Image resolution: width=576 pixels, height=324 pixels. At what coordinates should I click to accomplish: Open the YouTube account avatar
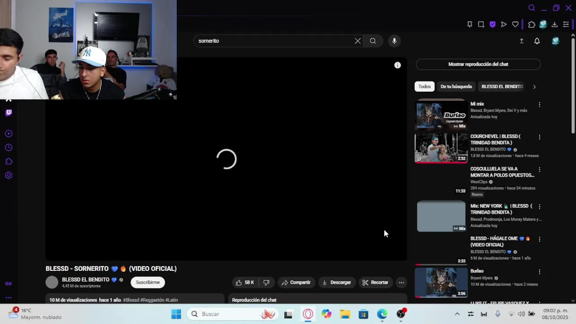[x=555, y=41]
